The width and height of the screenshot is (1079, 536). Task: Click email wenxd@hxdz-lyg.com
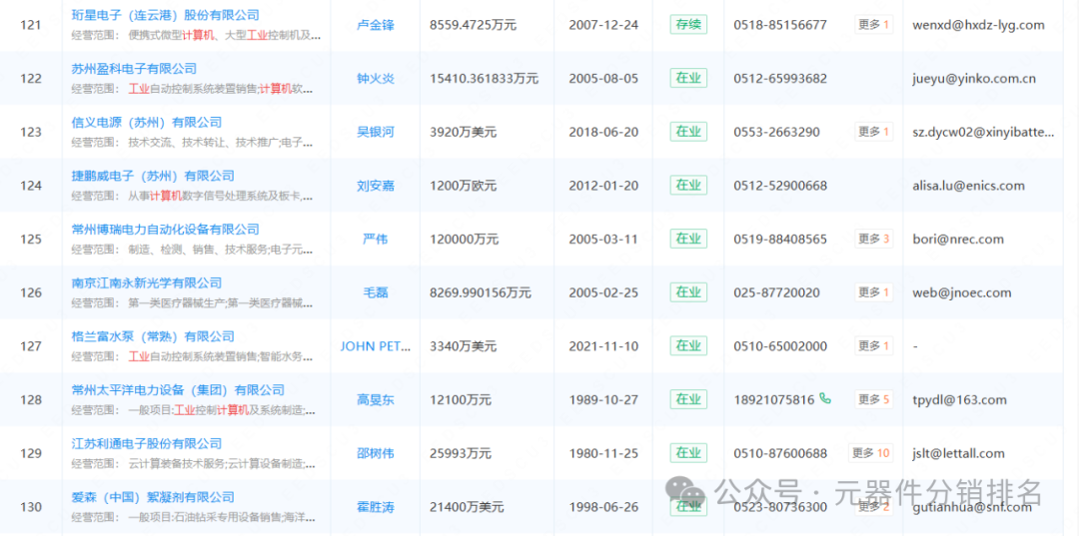(978, 25)
